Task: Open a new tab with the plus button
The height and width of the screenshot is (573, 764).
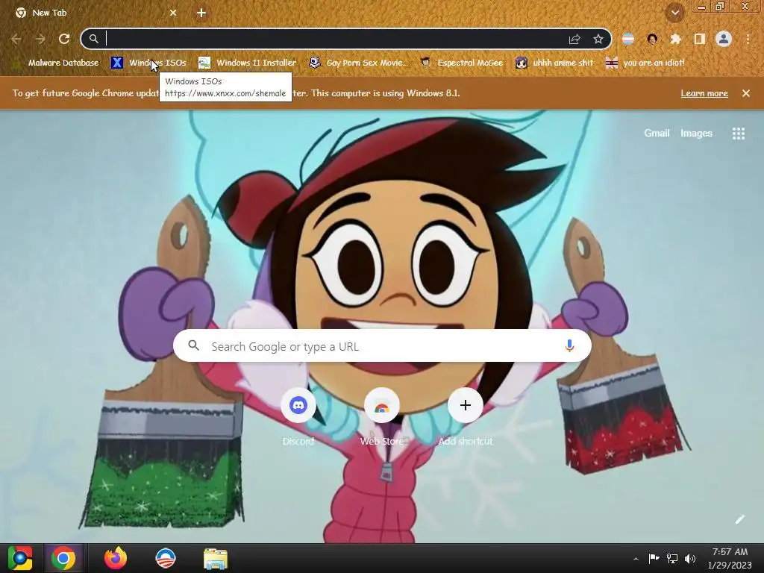Action: (201, 13)
